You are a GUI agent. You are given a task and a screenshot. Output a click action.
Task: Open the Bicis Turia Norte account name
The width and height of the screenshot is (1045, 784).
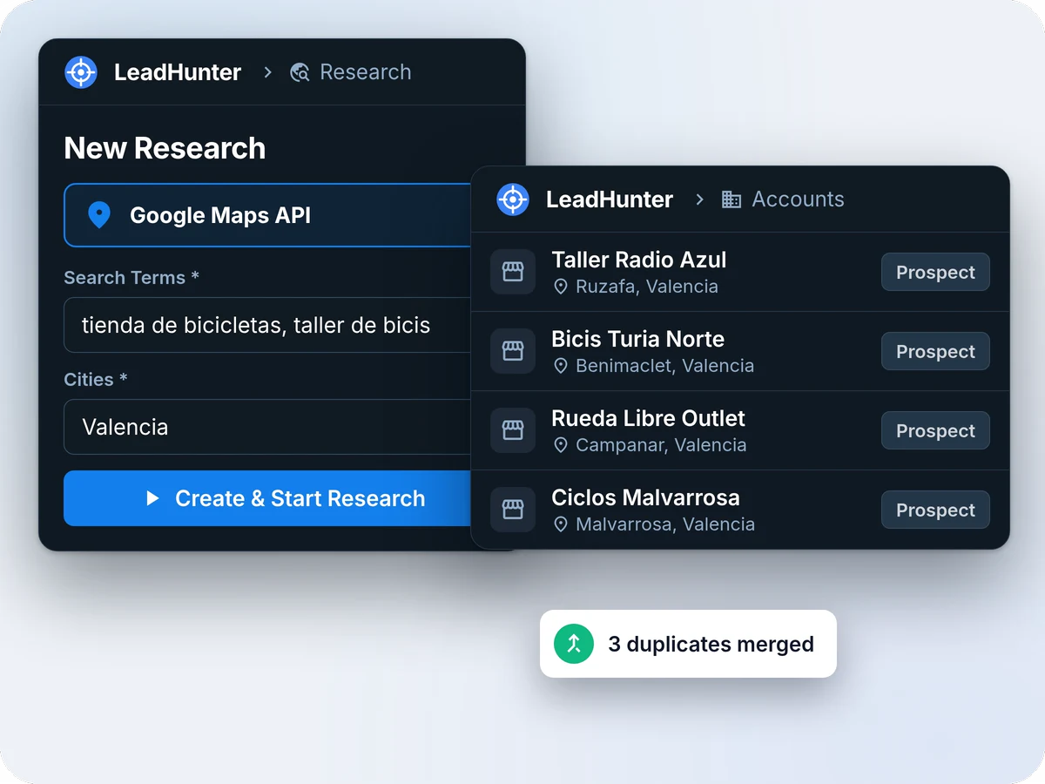pos(637,339)
